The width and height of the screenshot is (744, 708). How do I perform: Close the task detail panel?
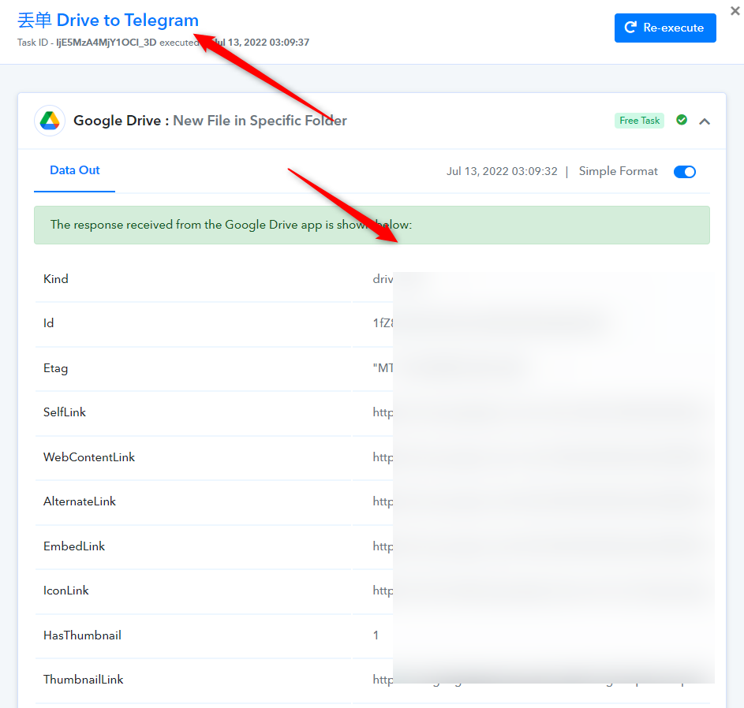(735, 10)
